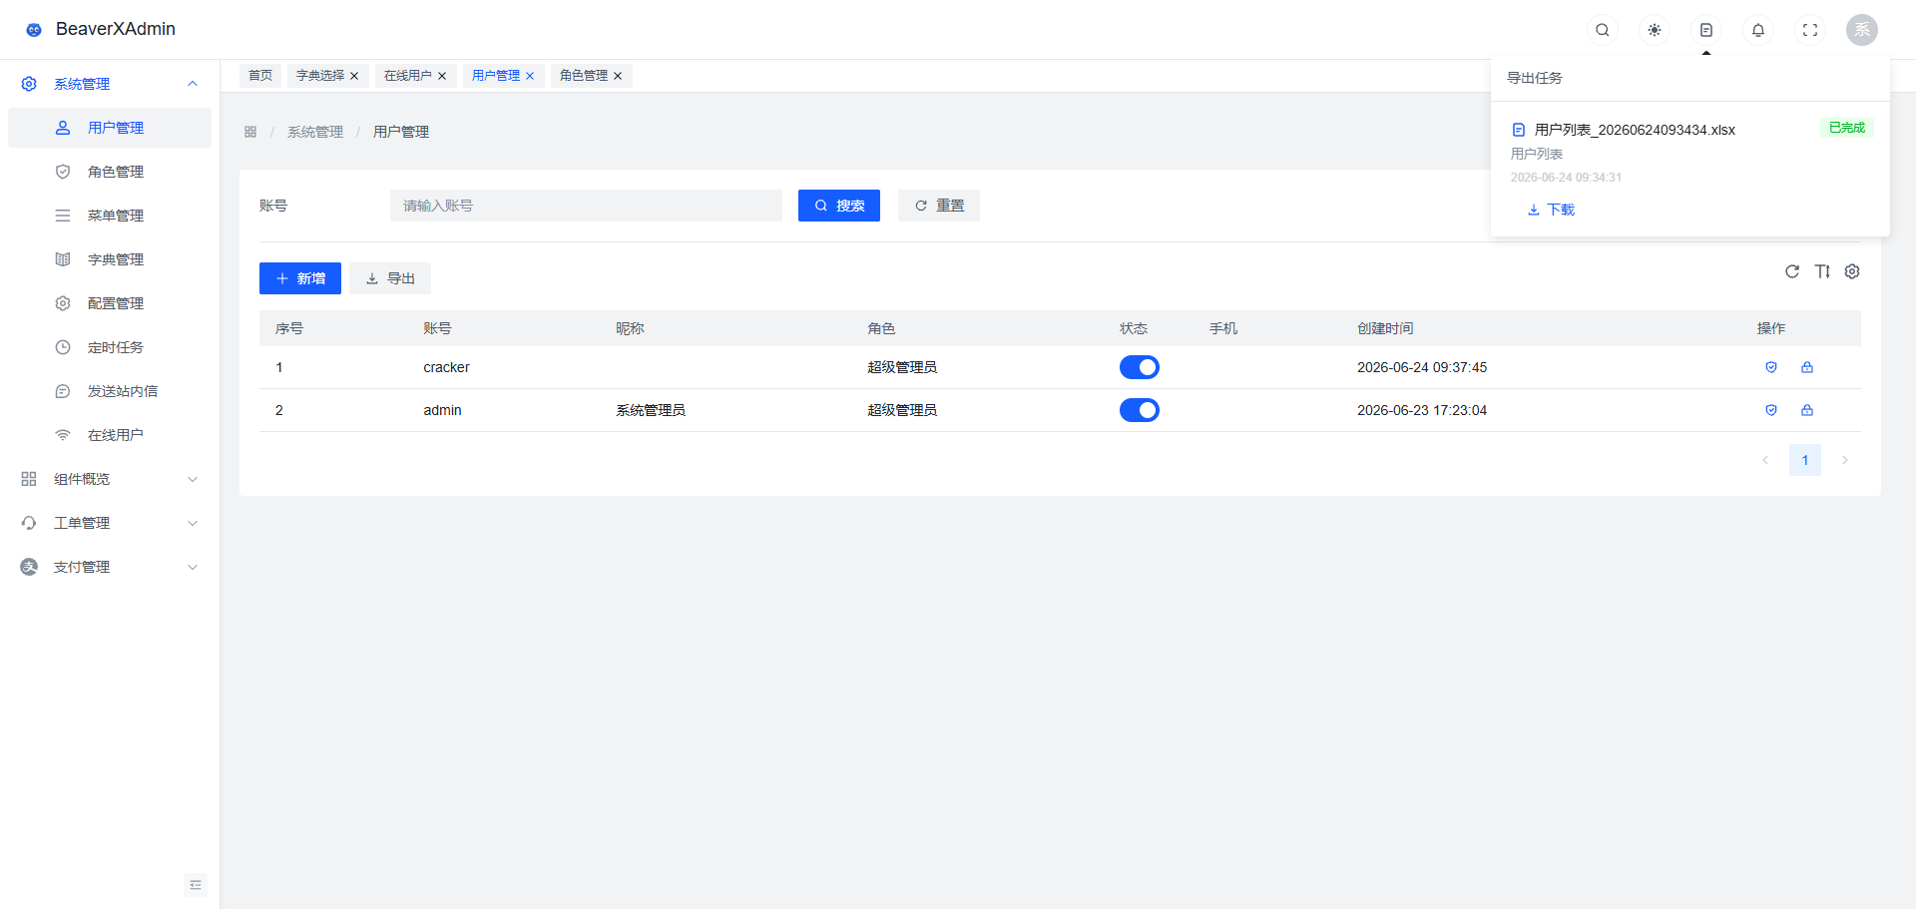
Task: Switch to the 字典选择 tab
Action: coord(320,76)
